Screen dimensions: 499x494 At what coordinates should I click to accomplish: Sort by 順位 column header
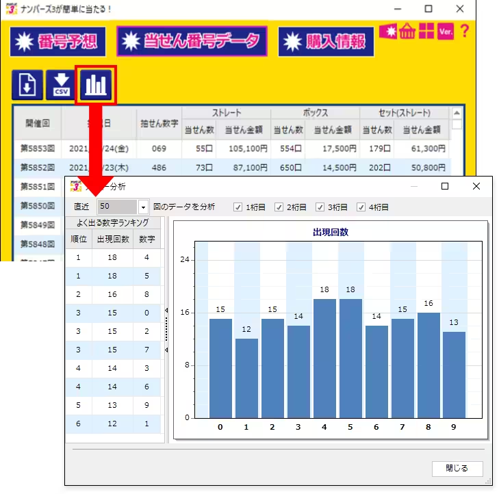79,239
